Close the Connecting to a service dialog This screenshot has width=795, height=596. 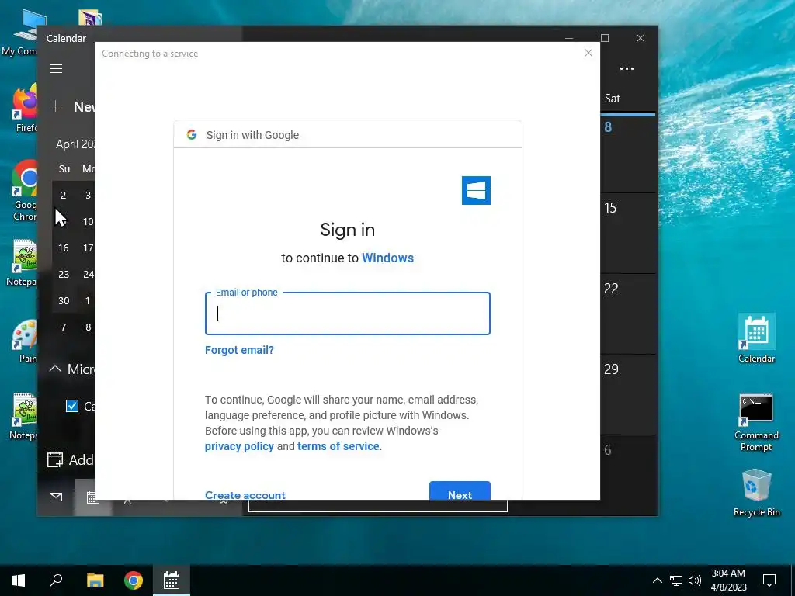tap(588, 53)
